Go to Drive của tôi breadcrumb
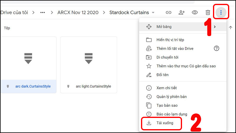 click(x=14, y=12)
